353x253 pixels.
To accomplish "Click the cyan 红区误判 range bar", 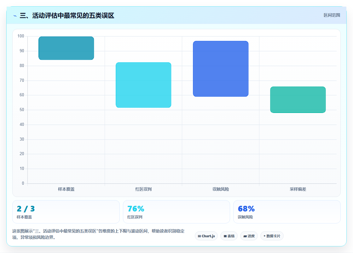I will (143, 85).
